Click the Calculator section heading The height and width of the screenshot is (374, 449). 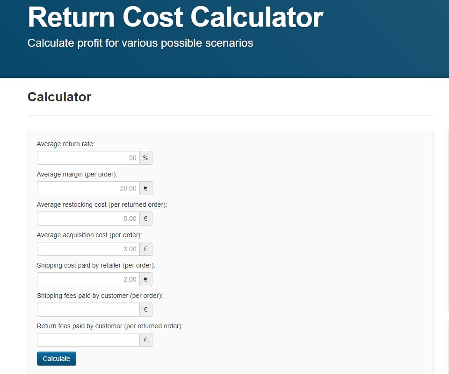point(59,97)
